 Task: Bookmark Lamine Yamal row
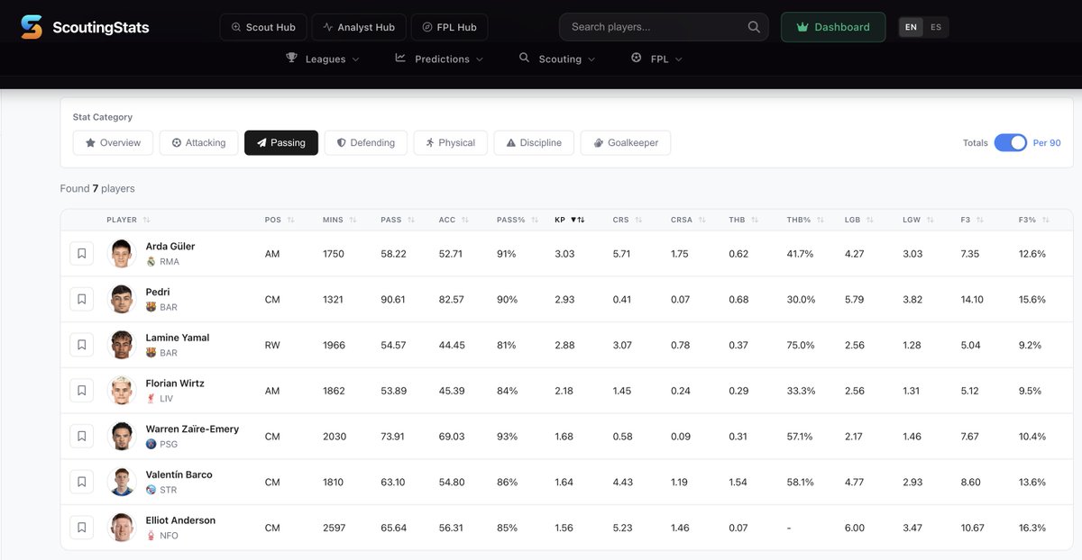tap(81, 345)
